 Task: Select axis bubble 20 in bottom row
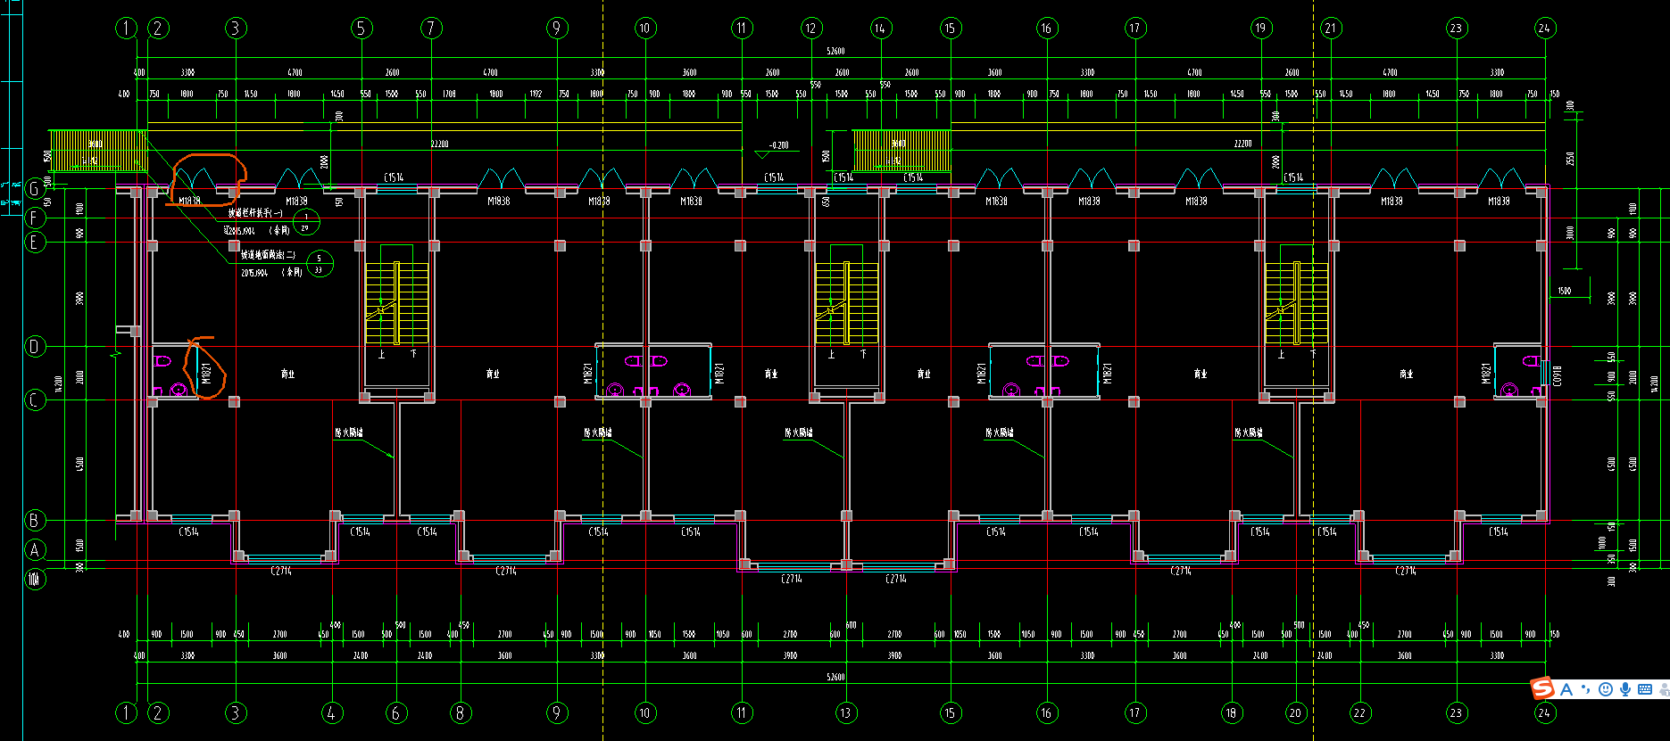tap(1296, 712)
